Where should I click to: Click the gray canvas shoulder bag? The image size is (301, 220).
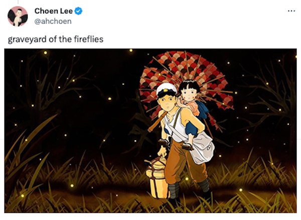tap(202, 148)
